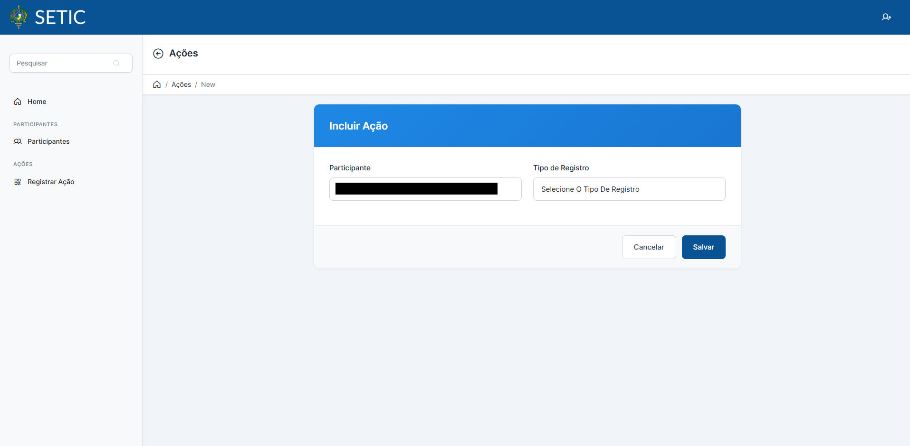Click the Incluir Ação card header
The height and width of the screenshot is (446, 910).
[x=527, y=126]
